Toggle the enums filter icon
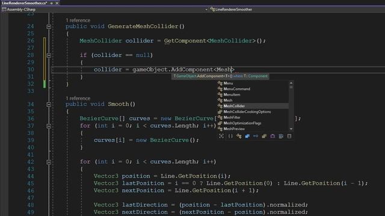The height and width of the screenshot is (216, 385). [264, 136]
